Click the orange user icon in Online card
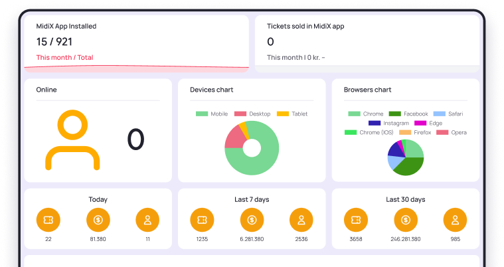This screenshot has height=267, width=504. pyautogui.click(x=72, y=140)
